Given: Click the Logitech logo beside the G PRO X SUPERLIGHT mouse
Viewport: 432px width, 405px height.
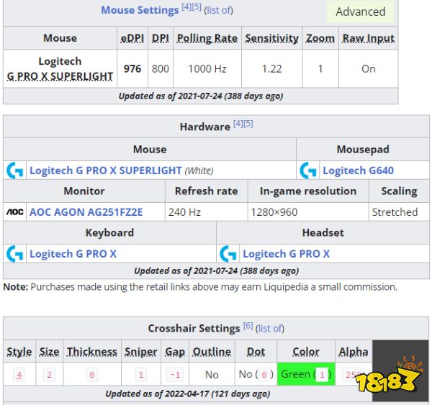Looking at the screenshot, I should pyautogui.click(x=14, y=170).
